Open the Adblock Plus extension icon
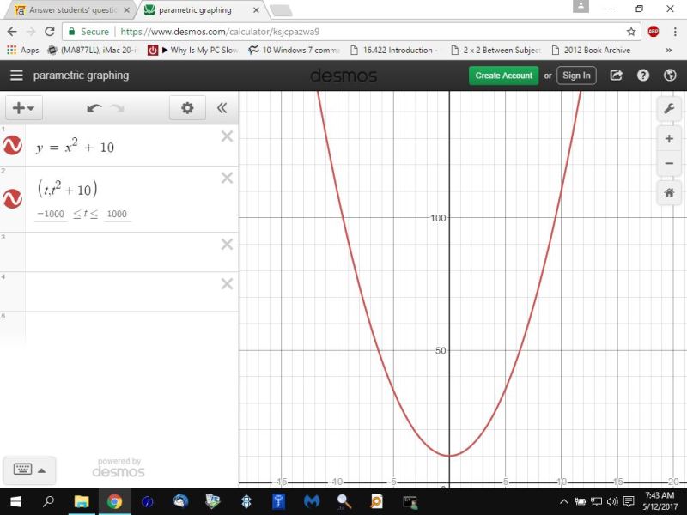 pos(654,32)
